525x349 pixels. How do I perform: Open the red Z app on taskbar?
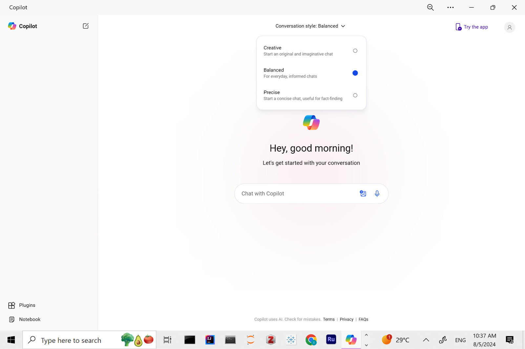pyautogui.click(x=271, y=340)
